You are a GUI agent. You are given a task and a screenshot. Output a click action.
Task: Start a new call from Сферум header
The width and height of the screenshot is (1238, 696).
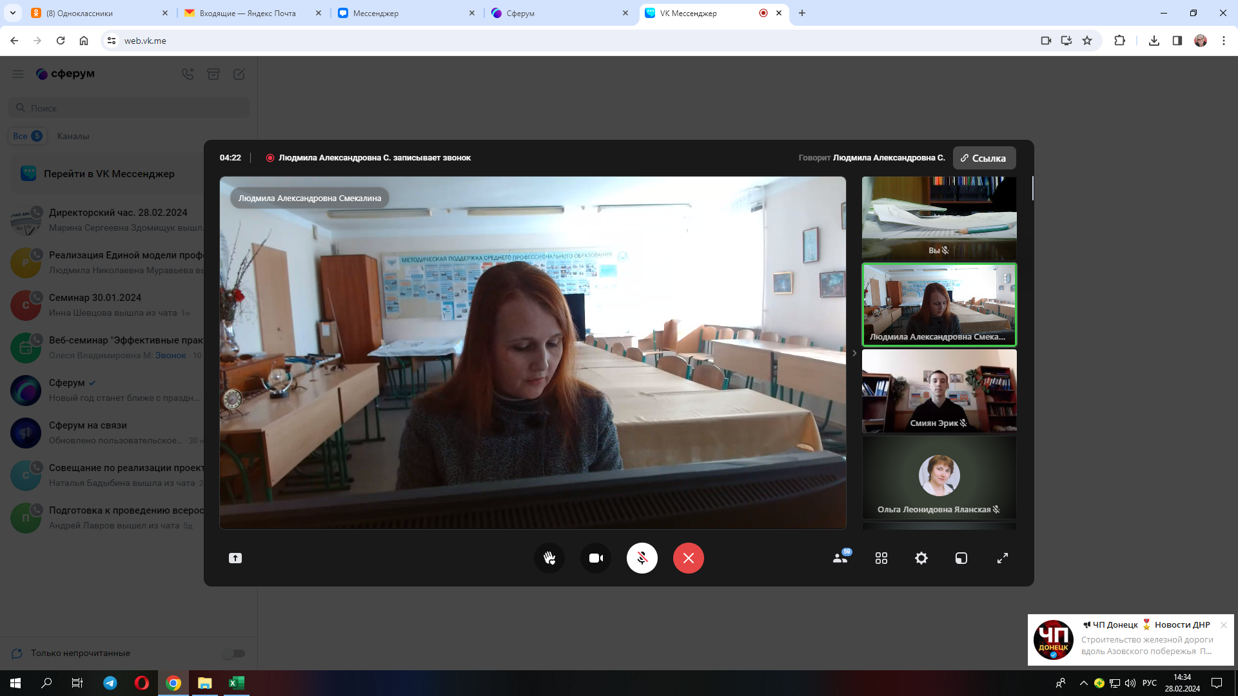pos(188,74)
